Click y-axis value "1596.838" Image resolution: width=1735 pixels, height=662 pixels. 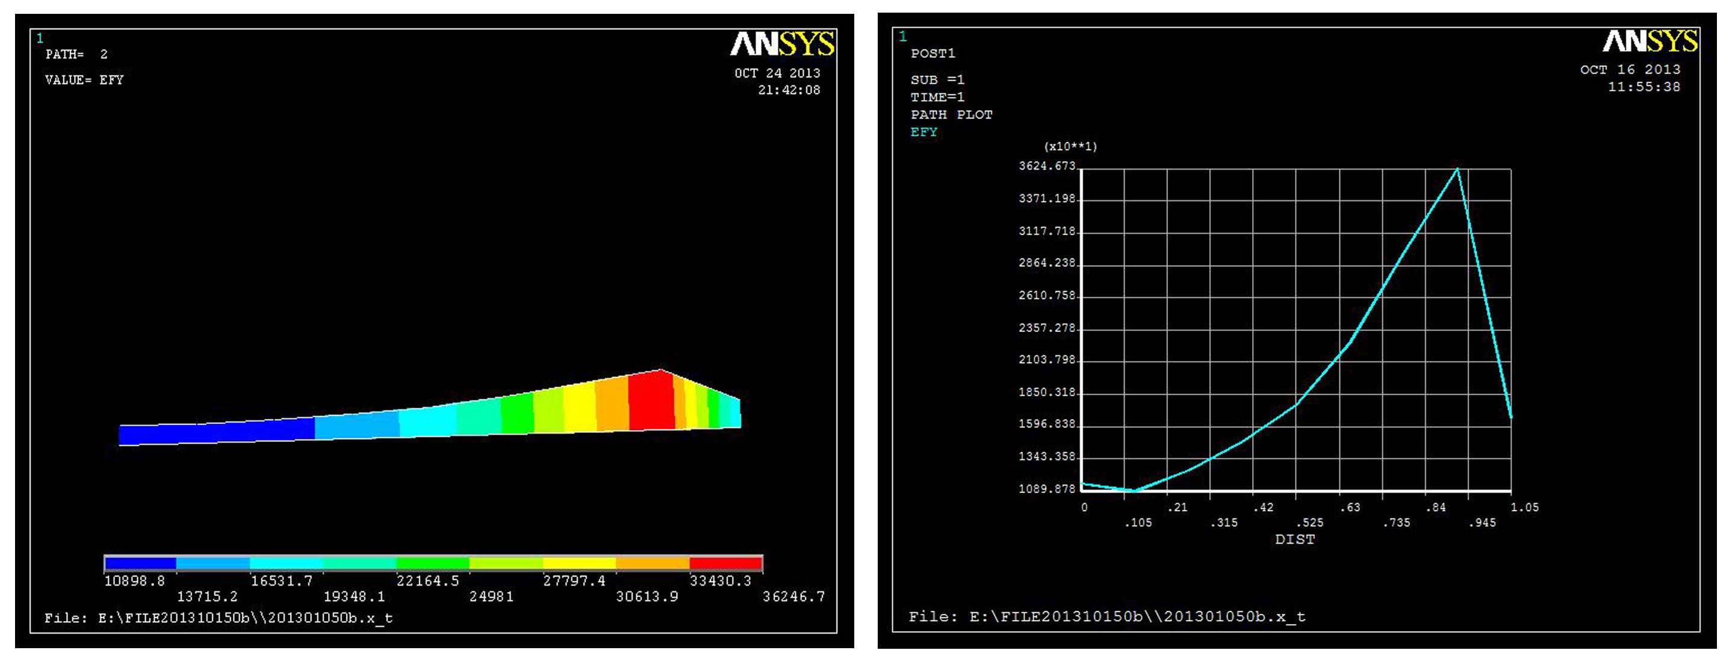tap(1048, 424)
